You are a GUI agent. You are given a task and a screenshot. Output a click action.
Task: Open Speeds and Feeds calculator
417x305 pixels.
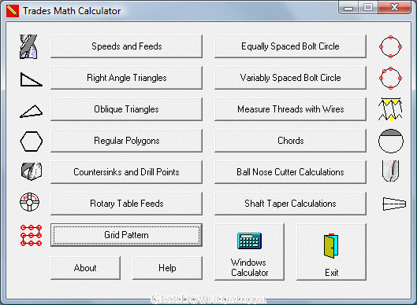[x=127, y=46]
